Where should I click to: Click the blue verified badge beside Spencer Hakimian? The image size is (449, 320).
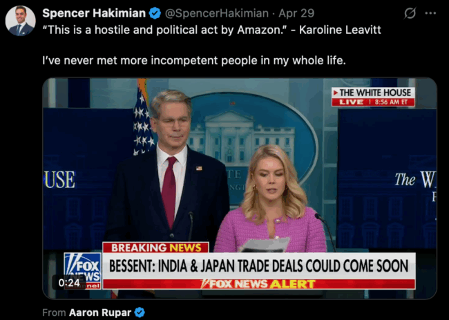point(155,13)
